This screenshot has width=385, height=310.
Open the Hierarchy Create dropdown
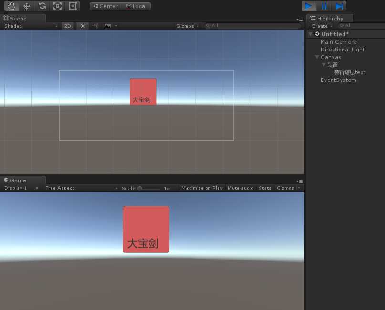pyautogui.click(x=322, y=26)
